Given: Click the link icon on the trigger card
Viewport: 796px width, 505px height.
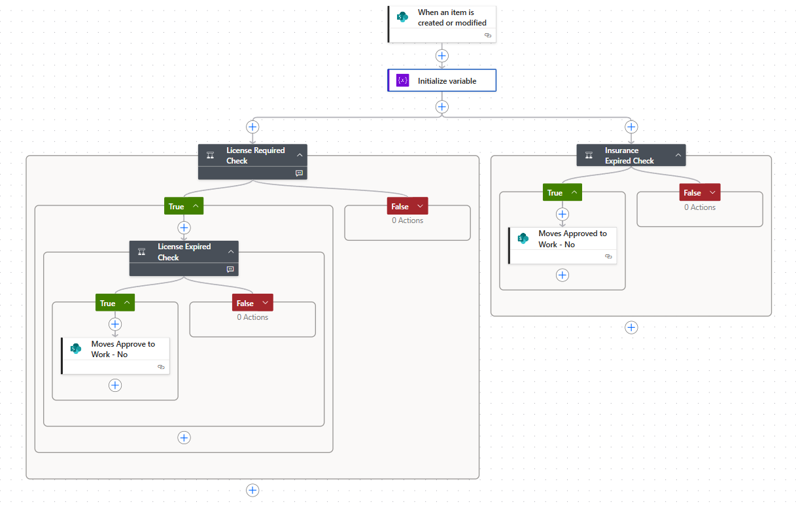Looking at the screenshot, I should pyautogui.click(x=487, y=35).
